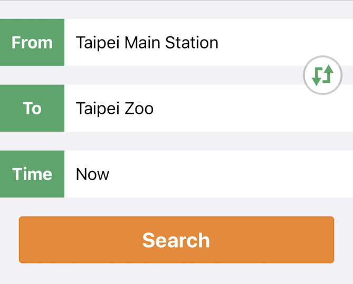Toggle the From and To stations
This screenshot has width=353, height=284.
click(x=322, y=75)
